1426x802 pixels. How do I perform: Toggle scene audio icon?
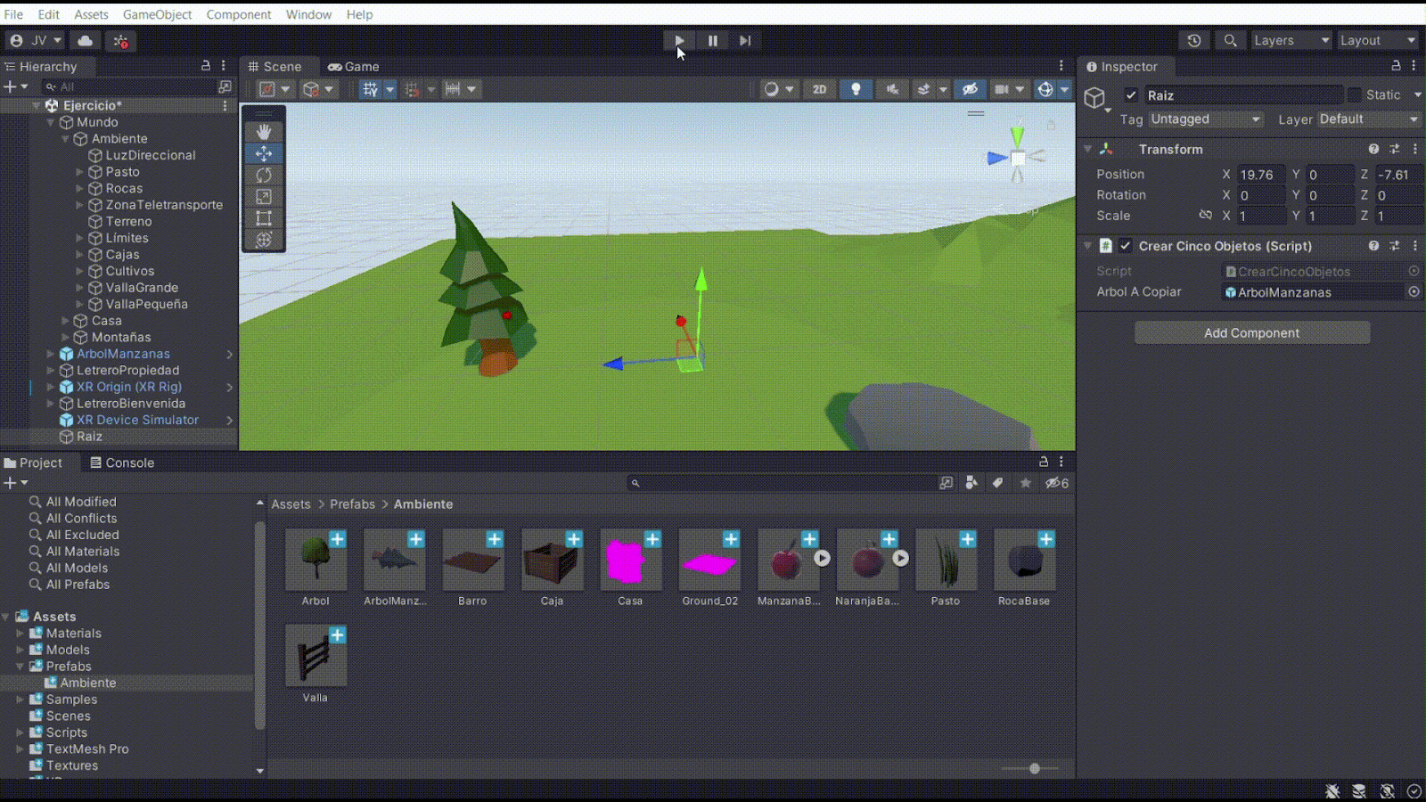pyautogui.click(x=891, y=89)
